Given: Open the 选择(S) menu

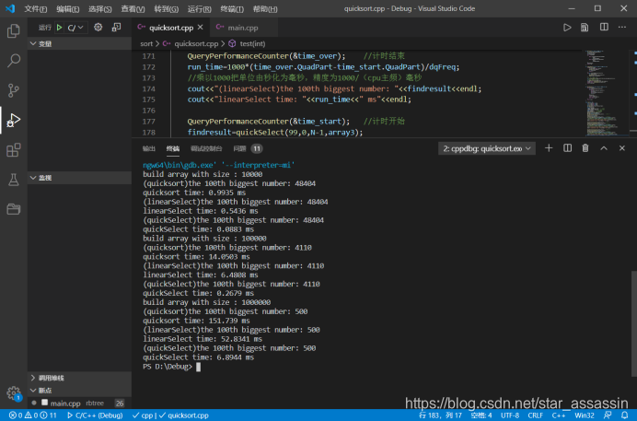Looking at the screenshot, I should [x=100, y=8].
